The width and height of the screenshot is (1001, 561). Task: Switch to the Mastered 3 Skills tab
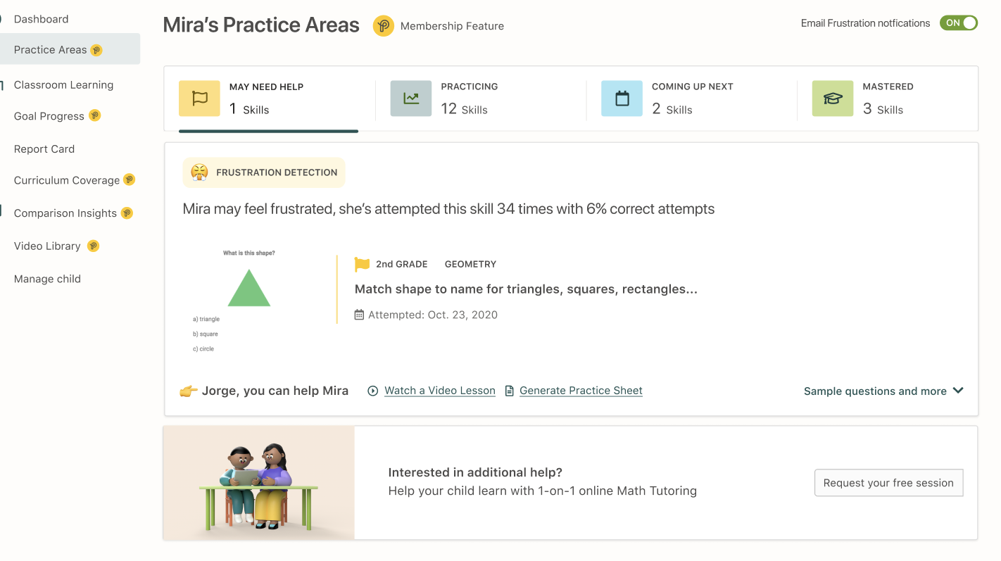point(888,99)
